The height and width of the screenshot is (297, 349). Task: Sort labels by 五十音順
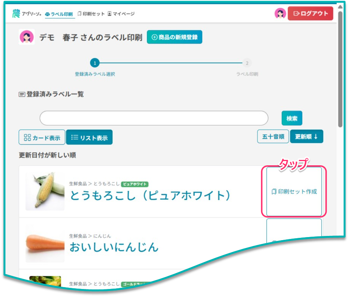click(x=273, y=137)
